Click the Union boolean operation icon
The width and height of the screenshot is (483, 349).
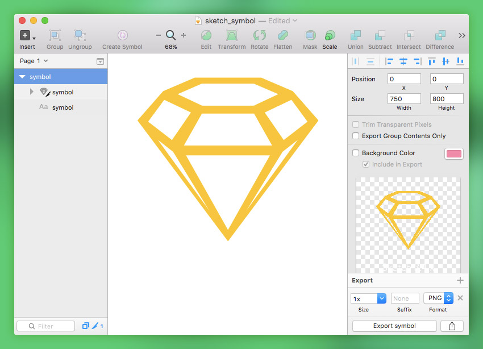click(355, 36)
